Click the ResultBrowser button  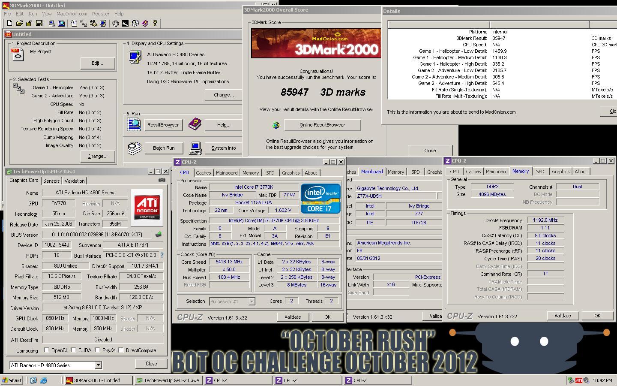(163, 125)
